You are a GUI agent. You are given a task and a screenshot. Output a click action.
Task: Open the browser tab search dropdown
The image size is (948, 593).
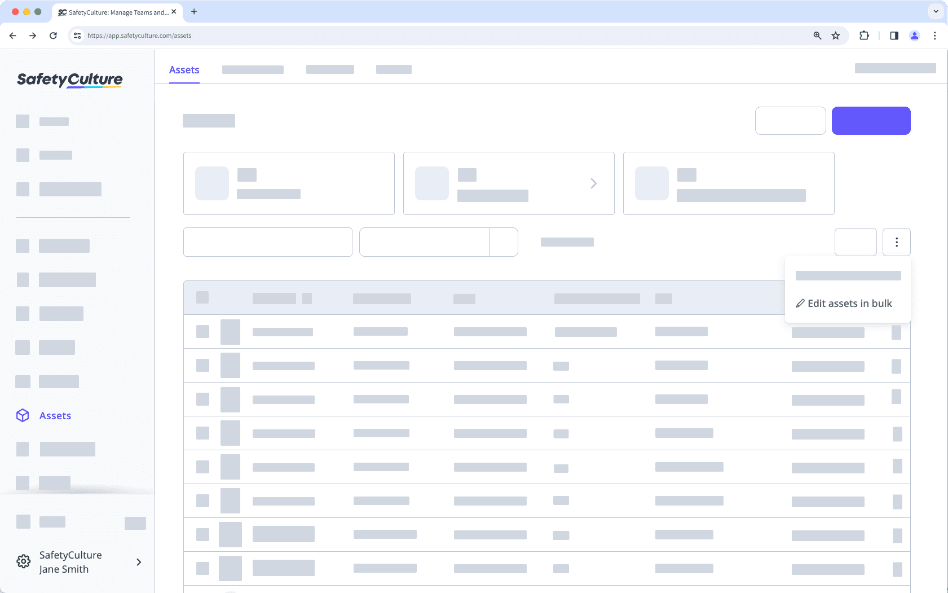click(935, 11)
